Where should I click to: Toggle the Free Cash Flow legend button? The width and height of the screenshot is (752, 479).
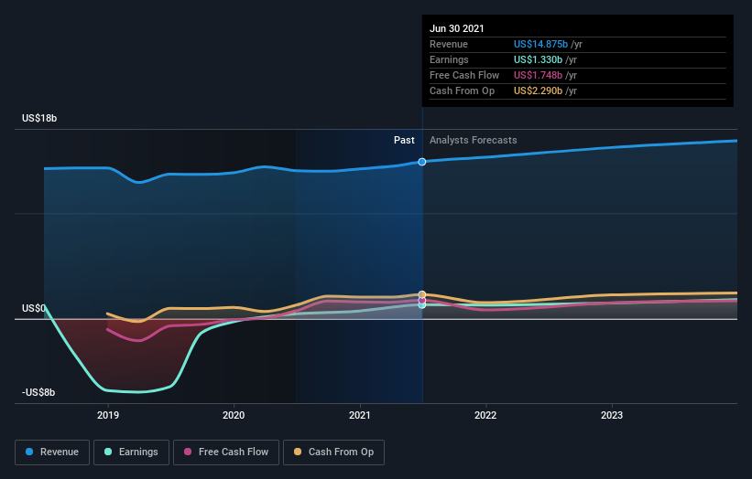226,452
